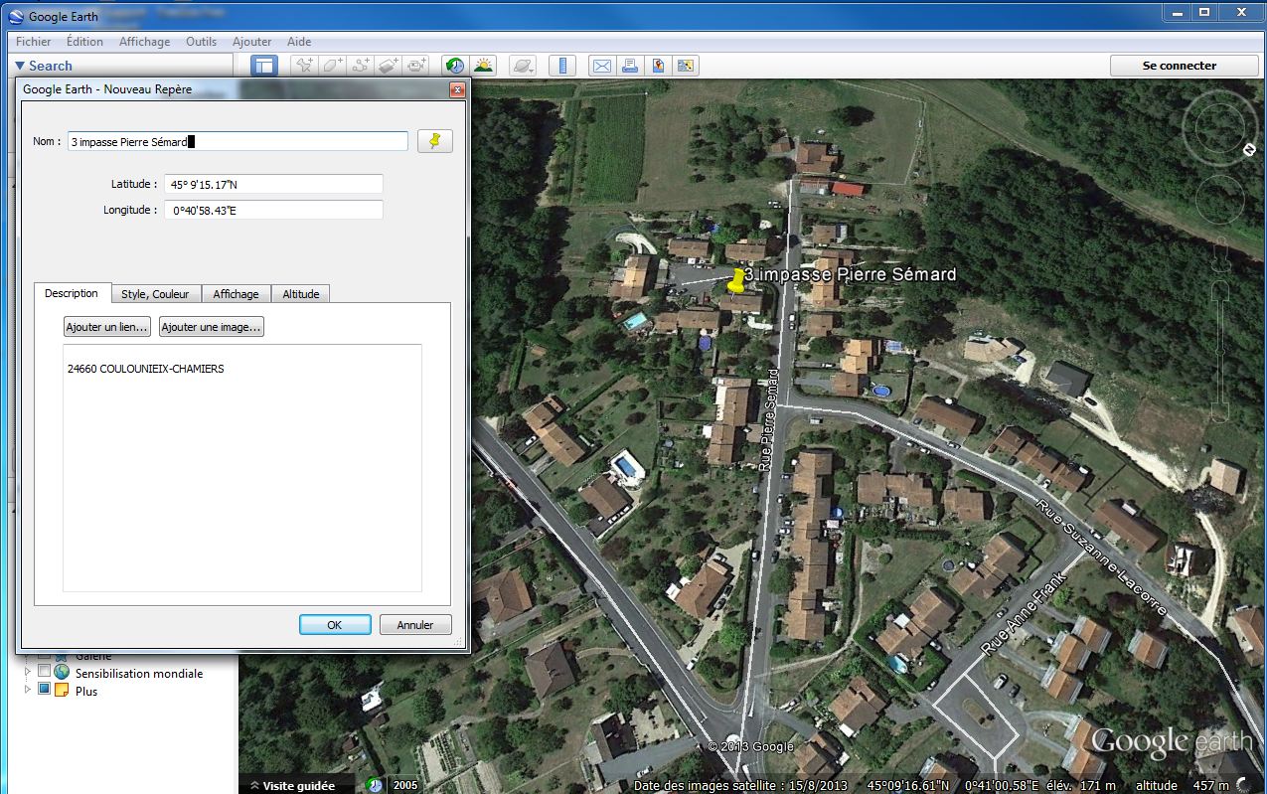The width and height of the screenshot is (1267, 794).
Task: Close the Nouveau Repère dialog
Action: pos(457,89)
